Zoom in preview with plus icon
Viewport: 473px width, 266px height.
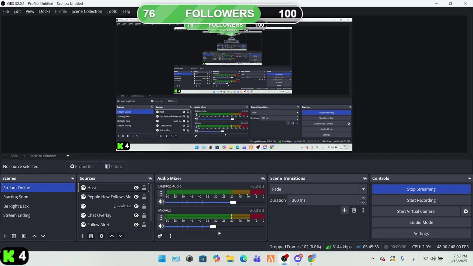coord(24,156)
